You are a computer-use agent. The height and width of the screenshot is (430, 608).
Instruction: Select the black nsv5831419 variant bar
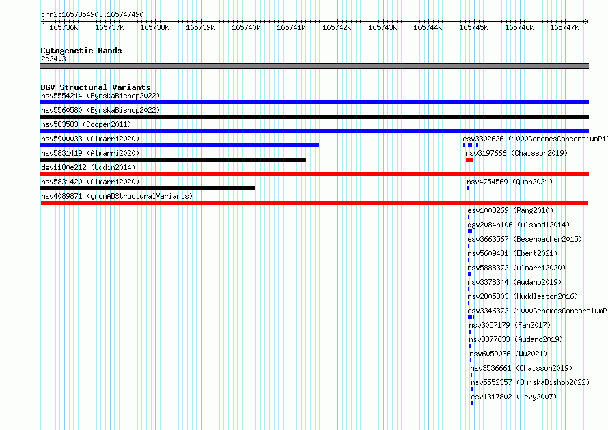tap(173, 160)
